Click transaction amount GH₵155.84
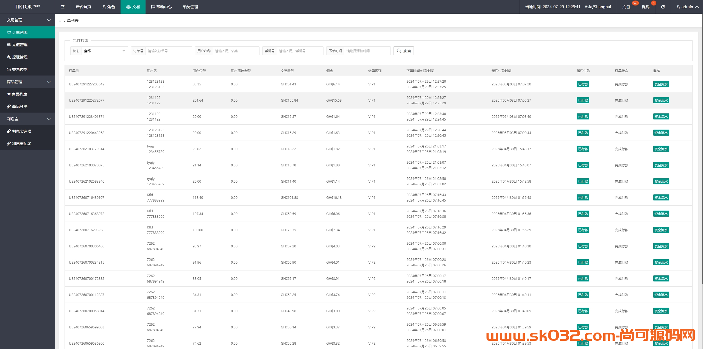The image size is (703, 349). (289, 100)
